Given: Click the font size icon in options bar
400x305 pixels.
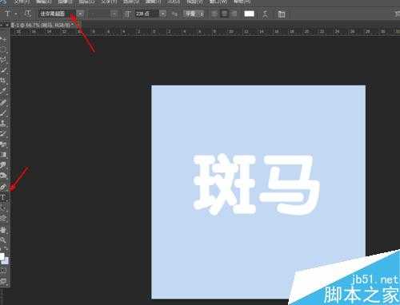Looking at the screenshot, I should (x=127, y=14).
